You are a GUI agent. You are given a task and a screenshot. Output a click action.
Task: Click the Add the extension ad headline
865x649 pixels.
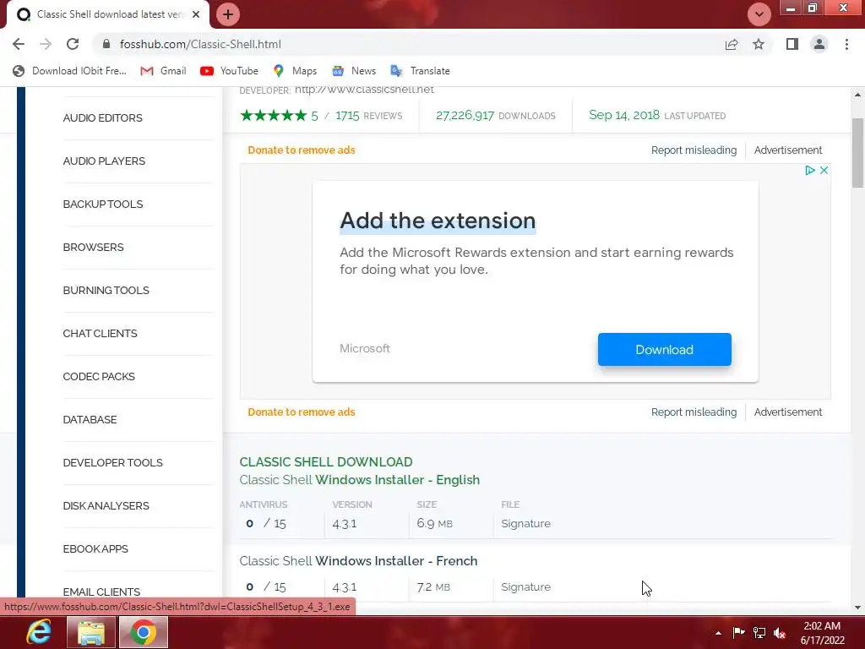438,221
